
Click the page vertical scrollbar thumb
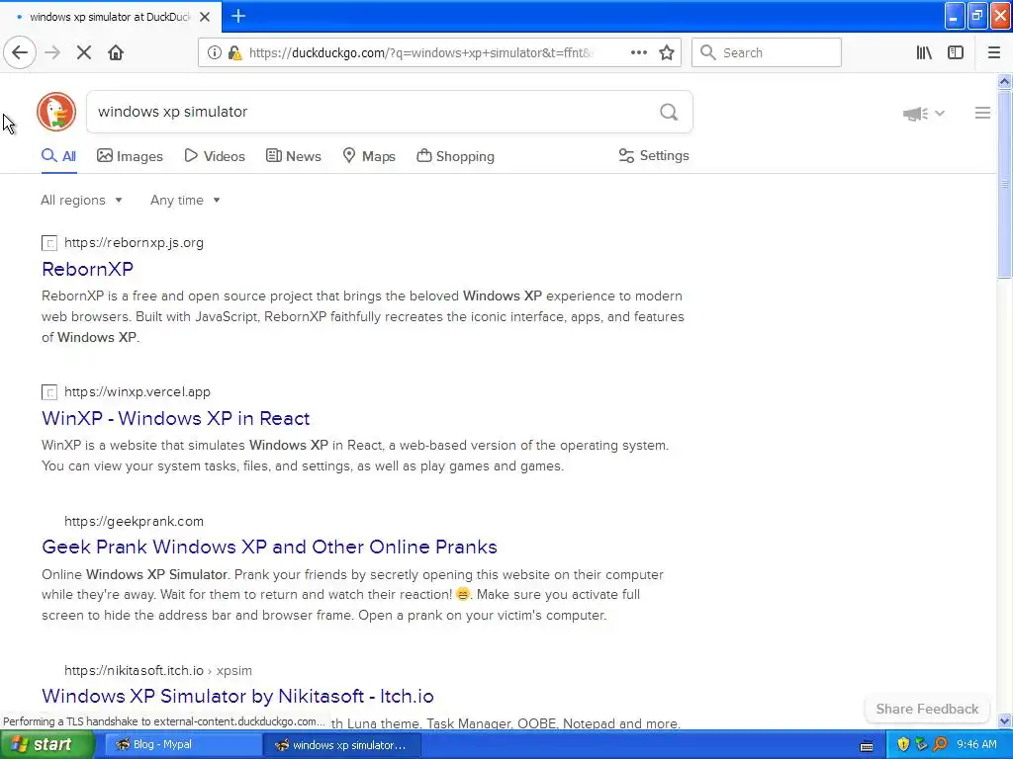pyautogui.click(x=1004, y=185)
